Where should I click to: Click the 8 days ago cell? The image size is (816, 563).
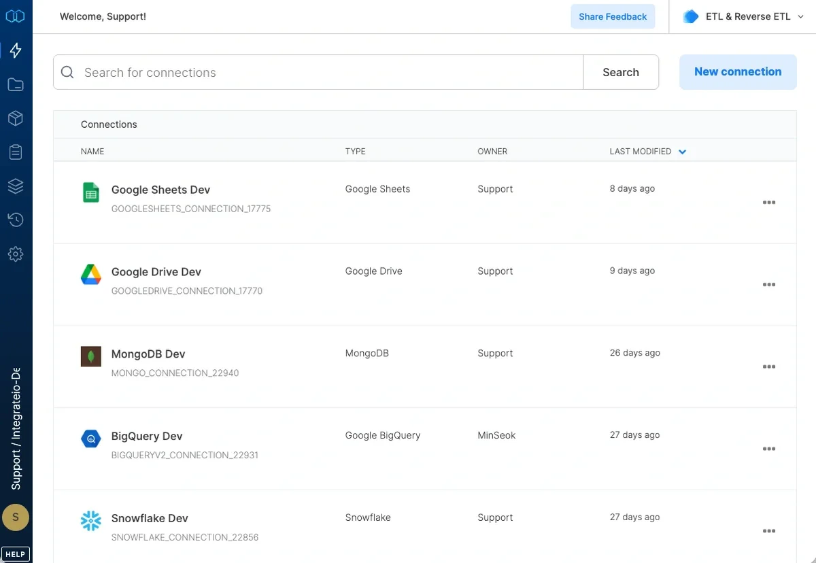632,189
